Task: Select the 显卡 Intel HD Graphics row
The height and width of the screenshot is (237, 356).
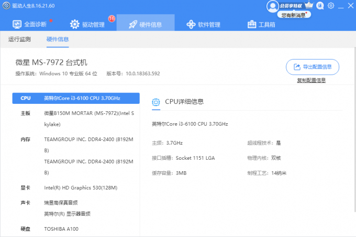Action: 76,187
